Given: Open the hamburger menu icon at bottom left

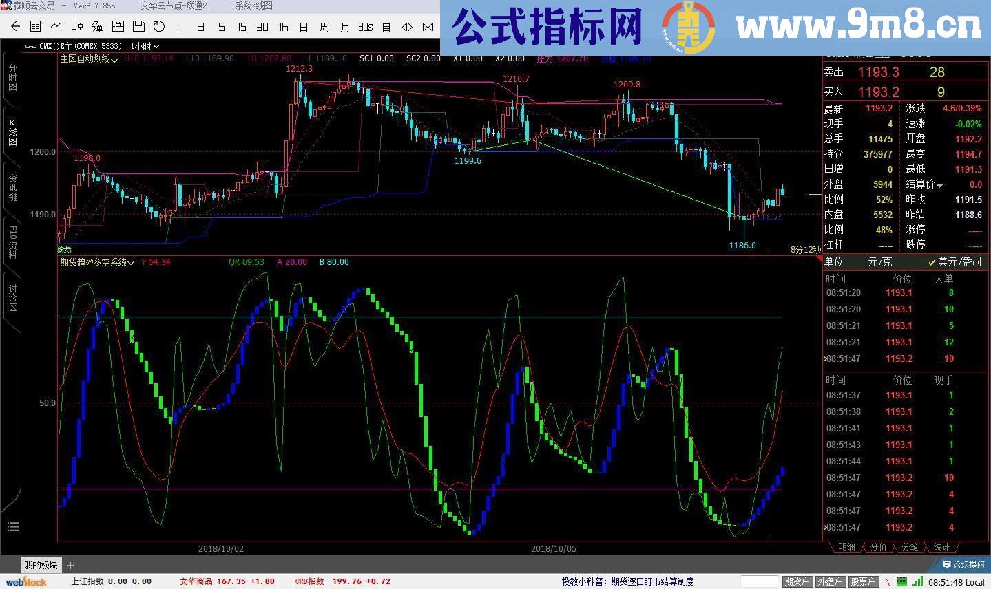Looking at the screenshot, I should [x=12, y=526].
